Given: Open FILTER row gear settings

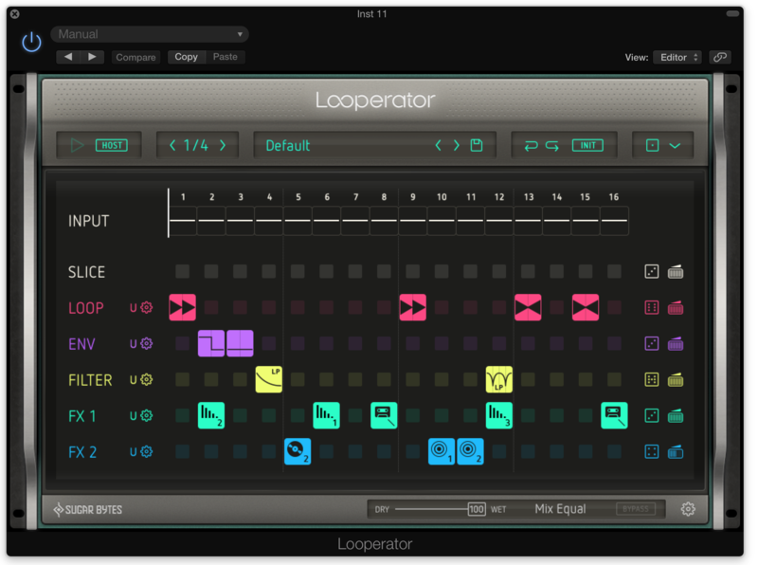Looking at the screenshot, I should pyautogui.click(x=147, y=380).
